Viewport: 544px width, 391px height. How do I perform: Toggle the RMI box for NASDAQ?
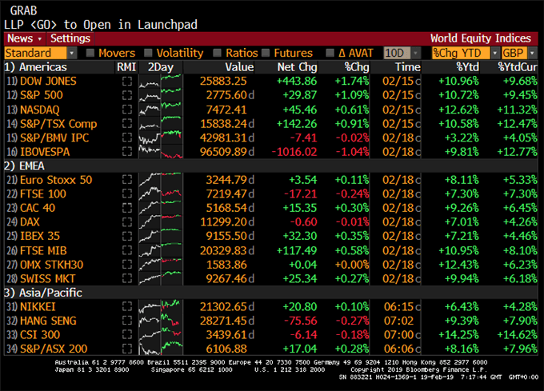click(127, 110)
